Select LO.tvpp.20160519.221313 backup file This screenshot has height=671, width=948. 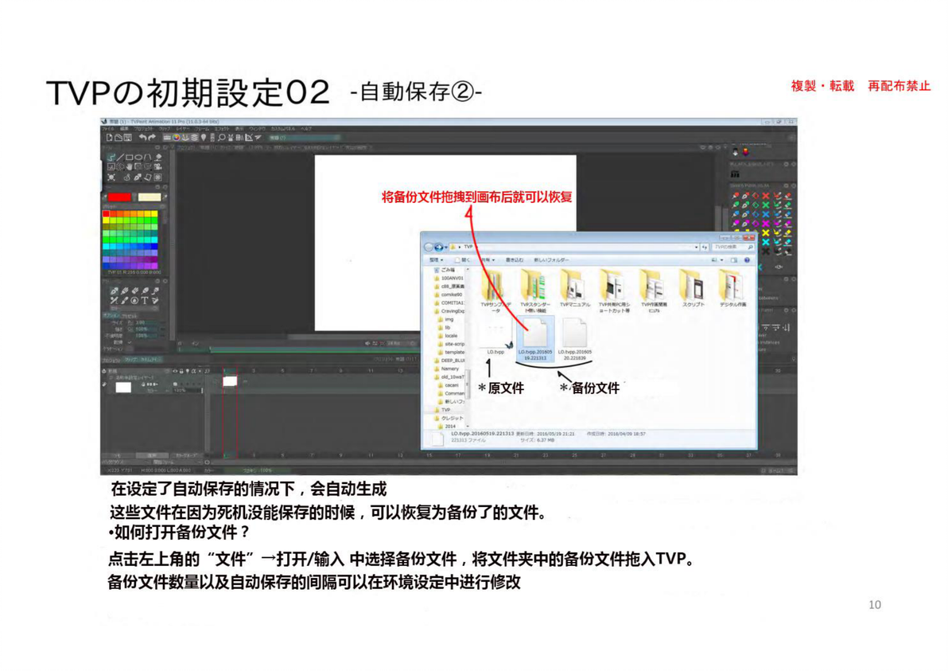pos(535,339)
